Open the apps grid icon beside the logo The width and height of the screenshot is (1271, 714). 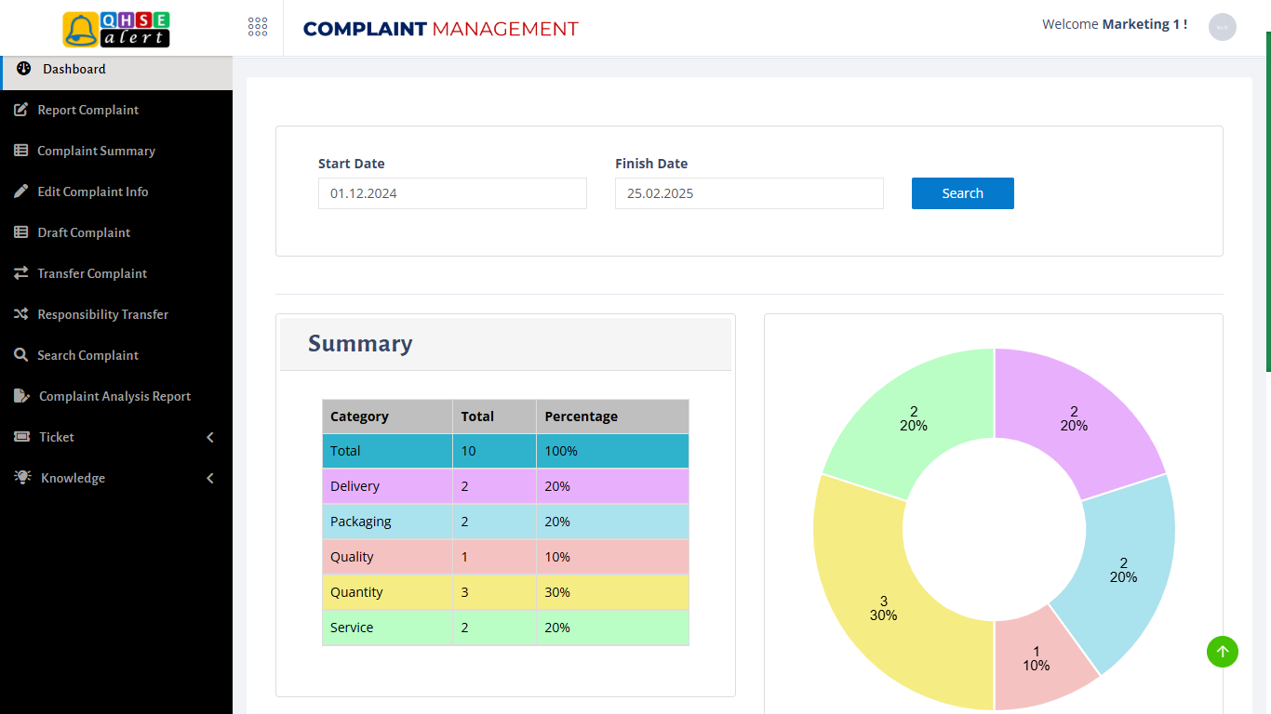[258, 27]
